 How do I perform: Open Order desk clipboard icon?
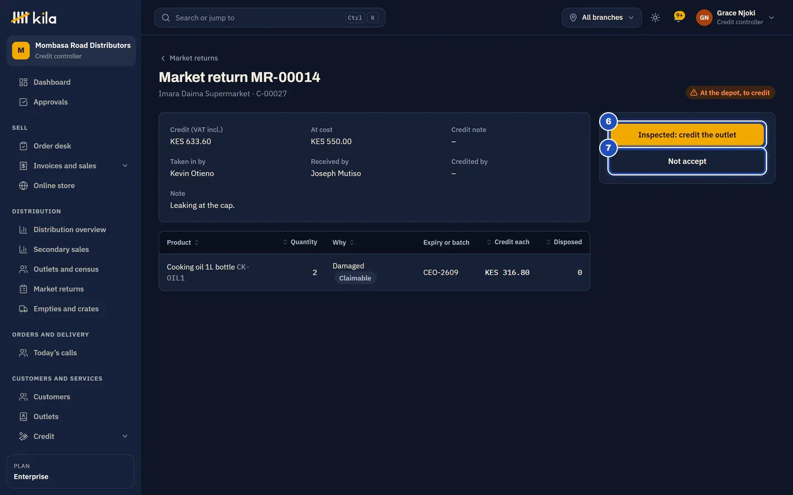pyautogui.click(x=23, y=146)
